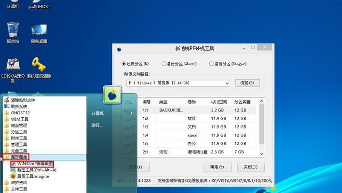Click the 浏览(B) button
342x193 pixels.
click(247, 83)
